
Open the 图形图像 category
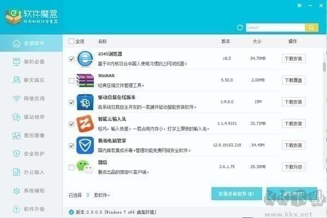(31, 135)
